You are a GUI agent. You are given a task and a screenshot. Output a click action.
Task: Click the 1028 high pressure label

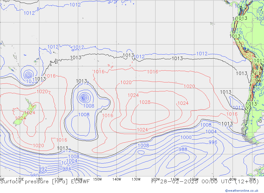tap(145, 102)
